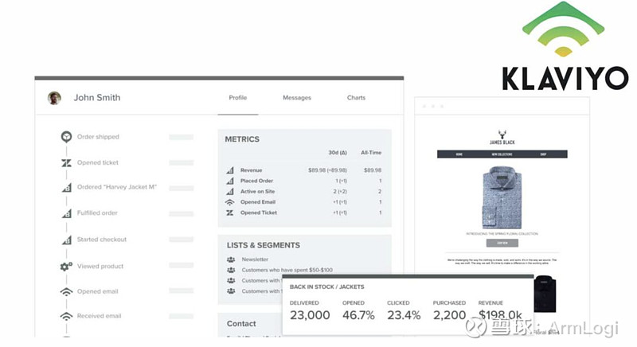Click the Placed Order metric icon
The height and width of the screenshot is (347, 637).
click(230, 181)
